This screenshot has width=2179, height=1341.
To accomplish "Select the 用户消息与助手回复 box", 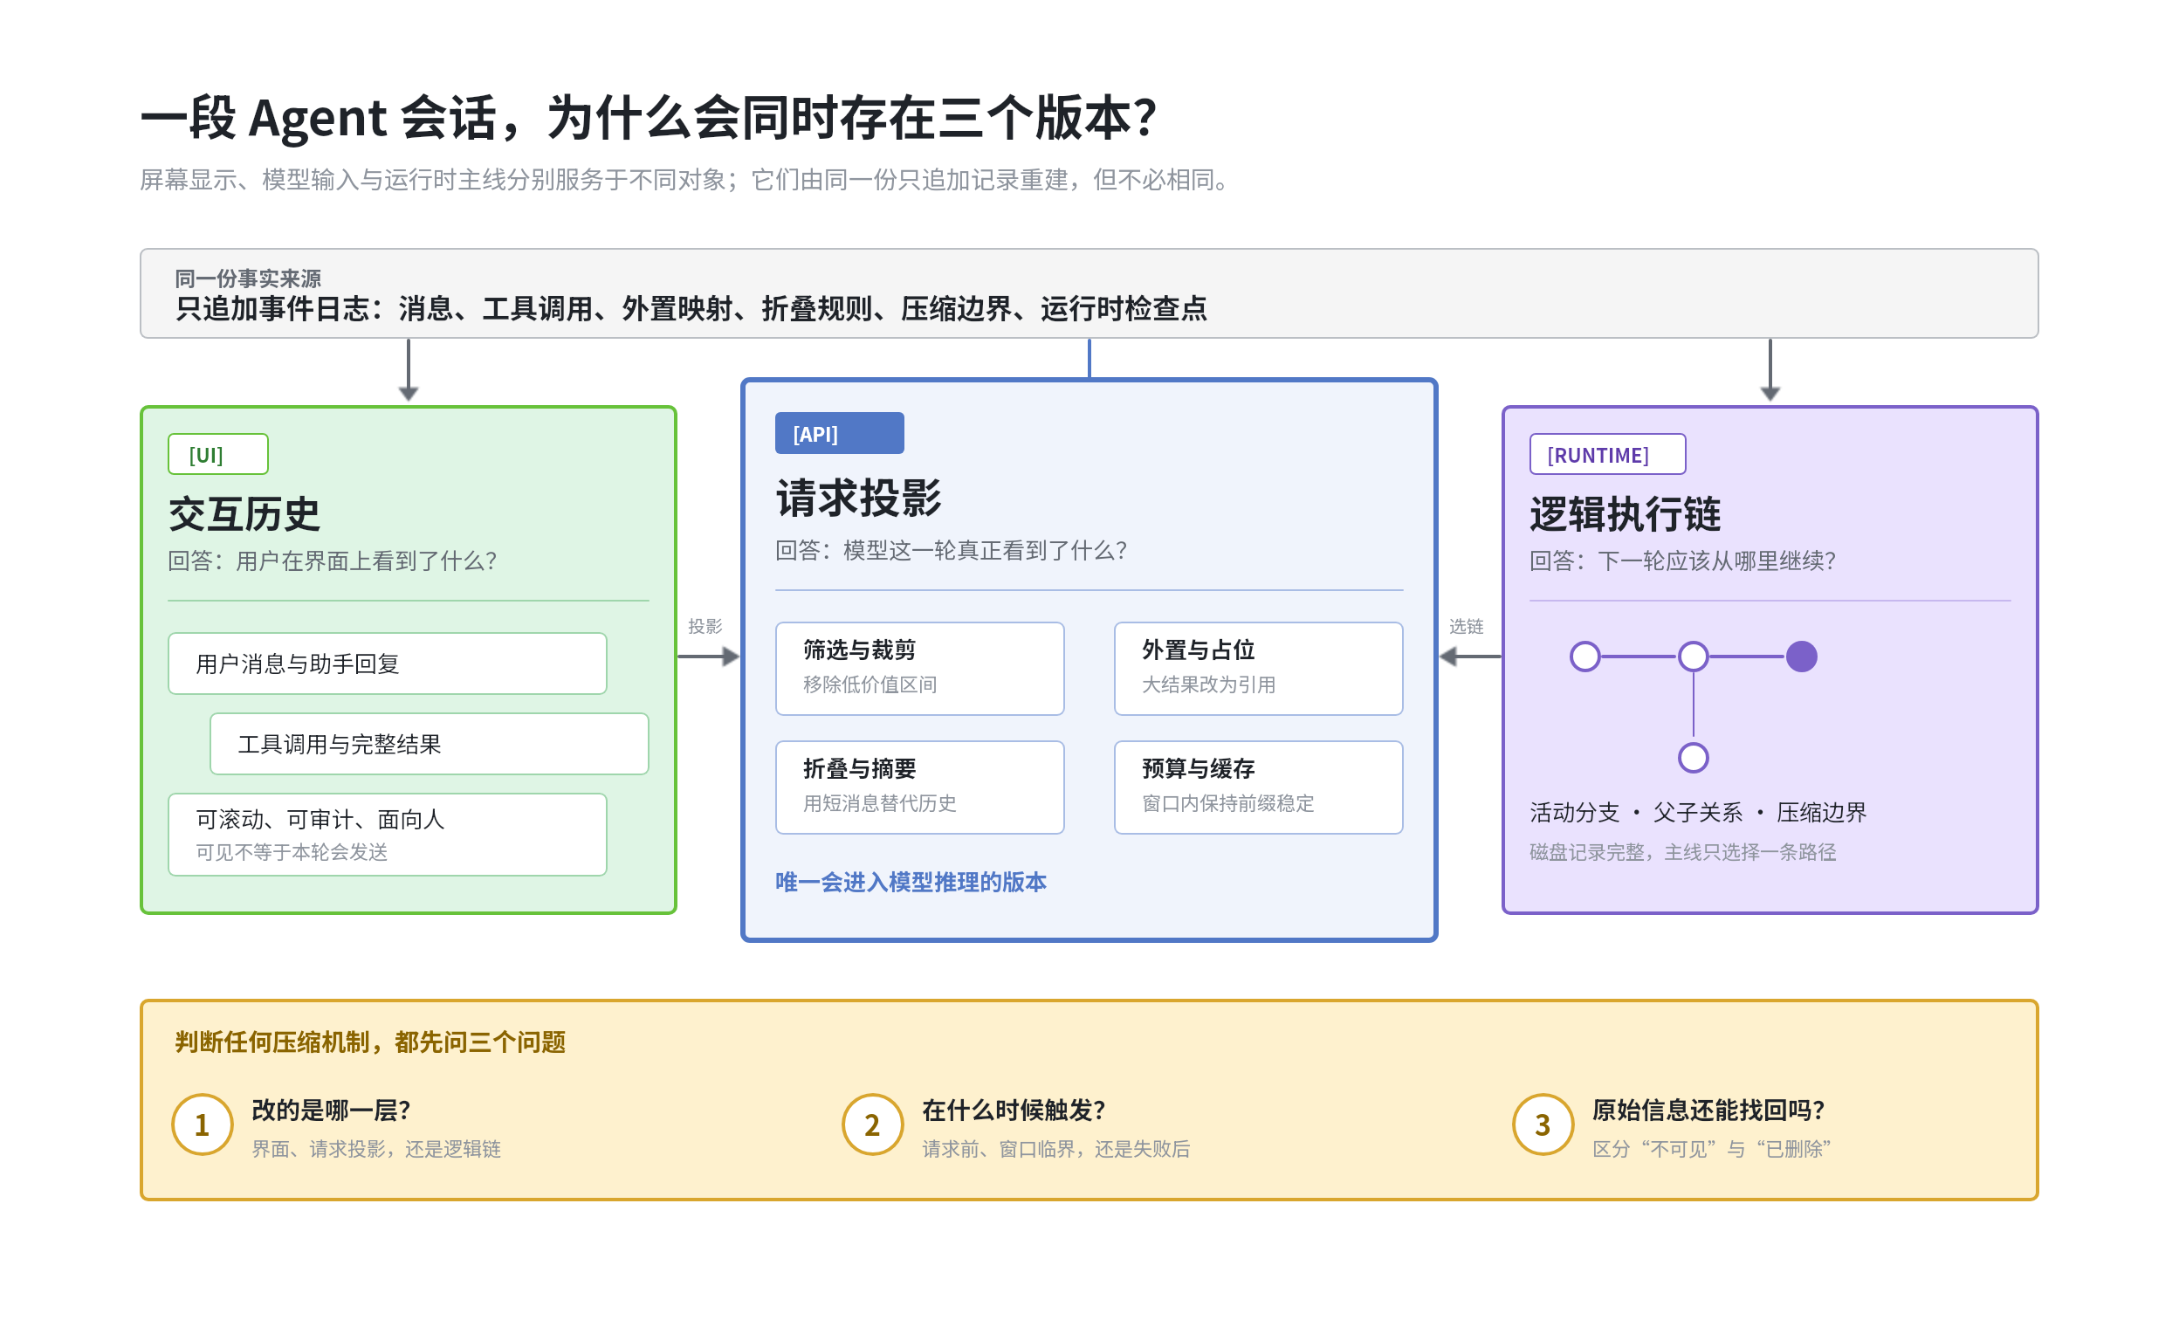I will [388, 664].
